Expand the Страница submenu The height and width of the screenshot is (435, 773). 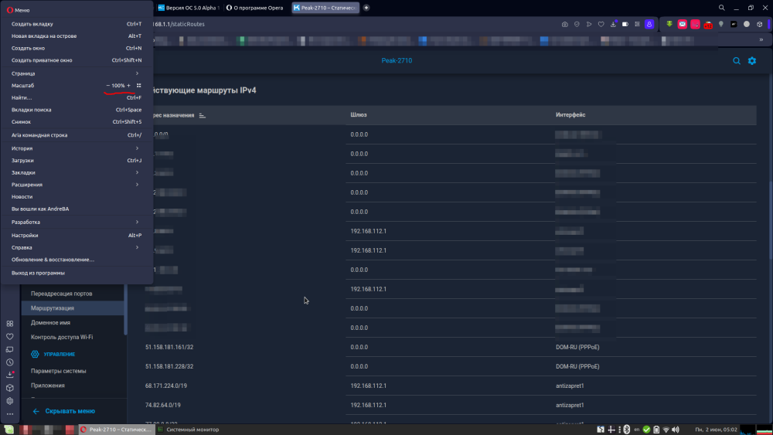tap(75, 73)
